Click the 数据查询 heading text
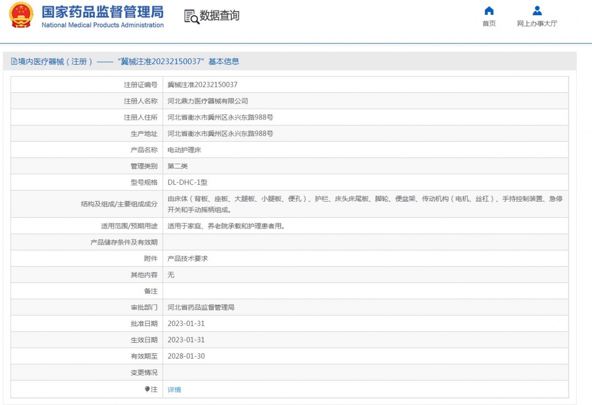 (x=220, y=16)
